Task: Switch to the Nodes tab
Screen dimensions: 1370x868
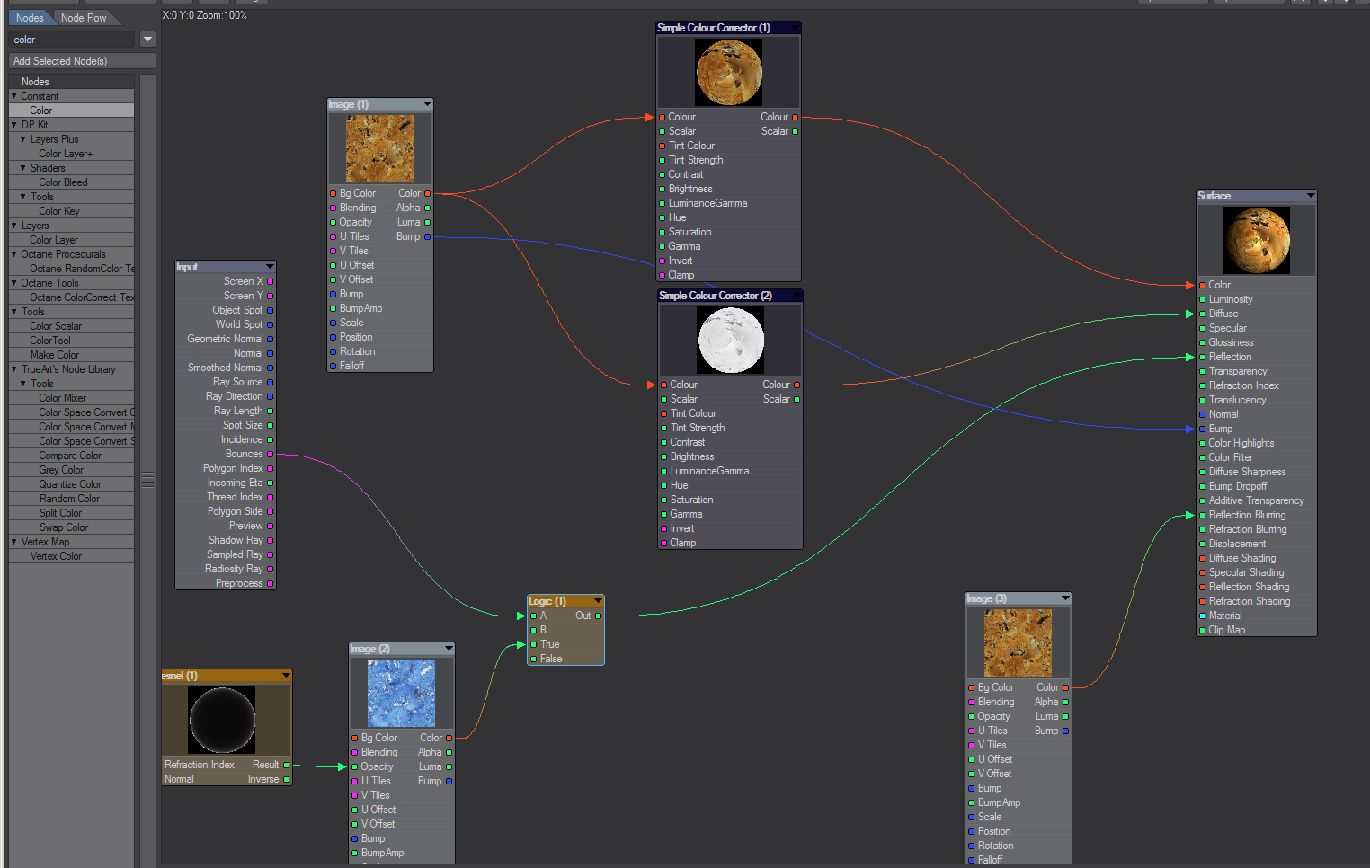Action: tap(30, 18)
